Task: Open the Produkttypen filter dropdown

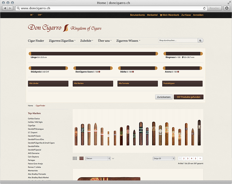Action: pyautogui.click(x=182, y=84)
